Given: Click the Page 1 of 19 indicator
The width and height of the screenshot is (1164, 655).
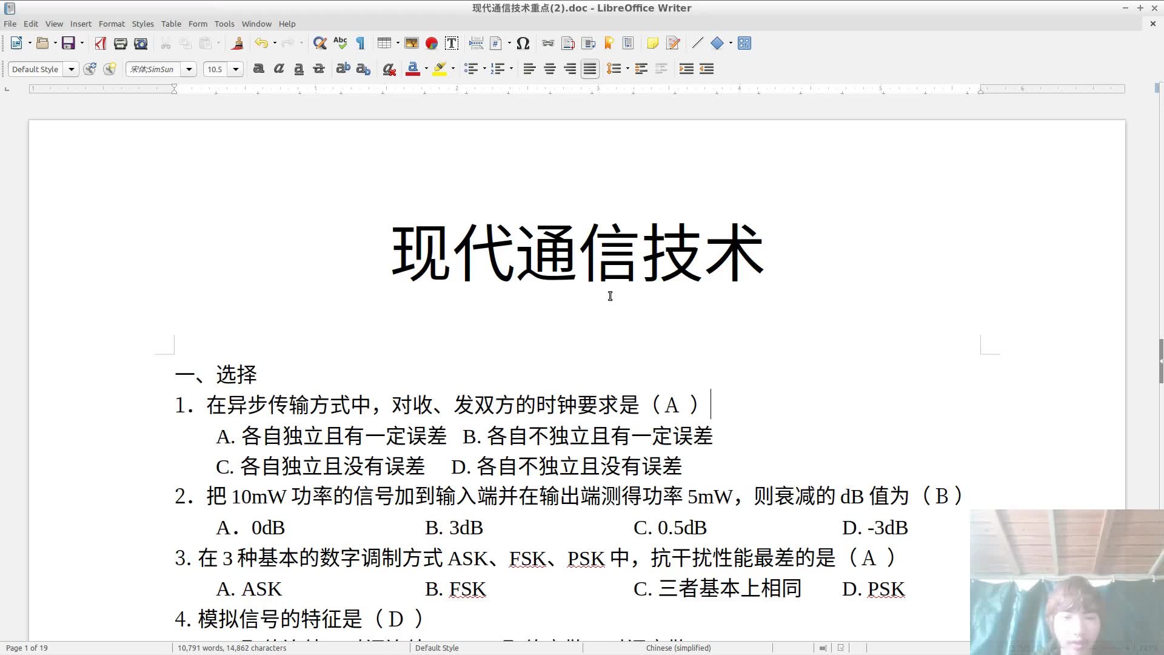Looking at the screenshot, I should point(27,648).
